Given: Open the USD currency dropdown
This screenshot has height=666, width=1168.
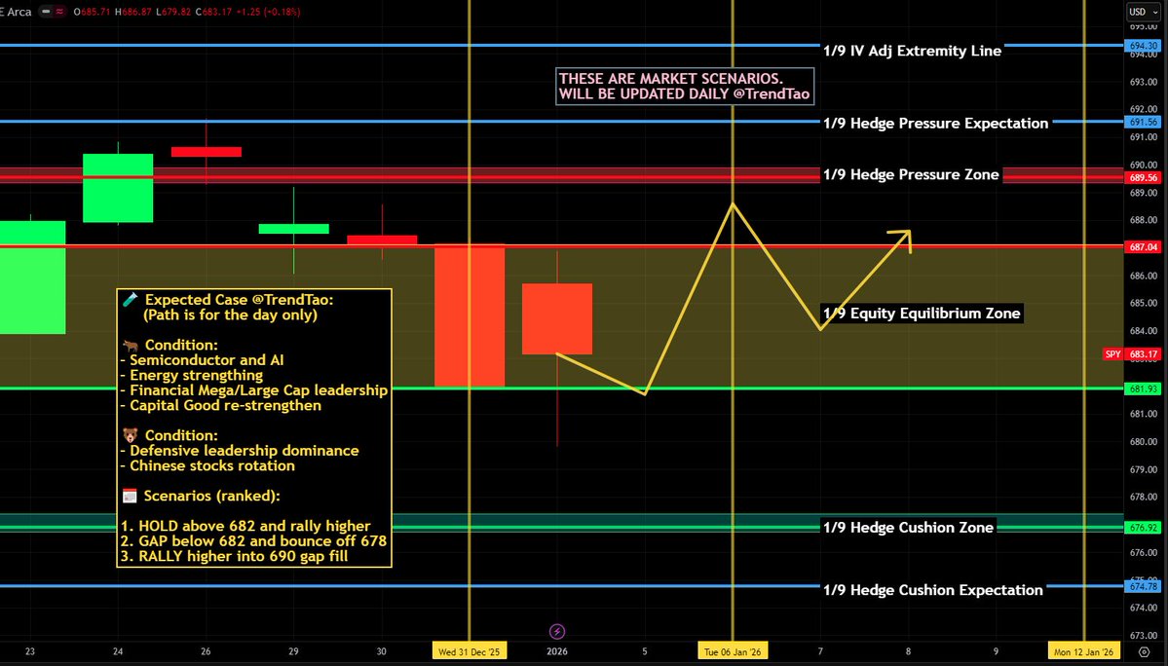Looking at the screenshot, I should point(1144,11).
